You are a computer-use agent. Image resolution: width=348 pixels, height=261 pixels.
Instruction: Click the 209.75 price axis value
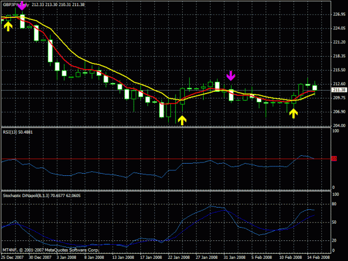pos(339,98)
